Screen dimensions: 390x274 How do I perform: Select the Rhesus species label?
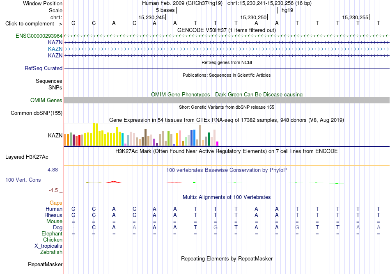[x=53, y=215]
